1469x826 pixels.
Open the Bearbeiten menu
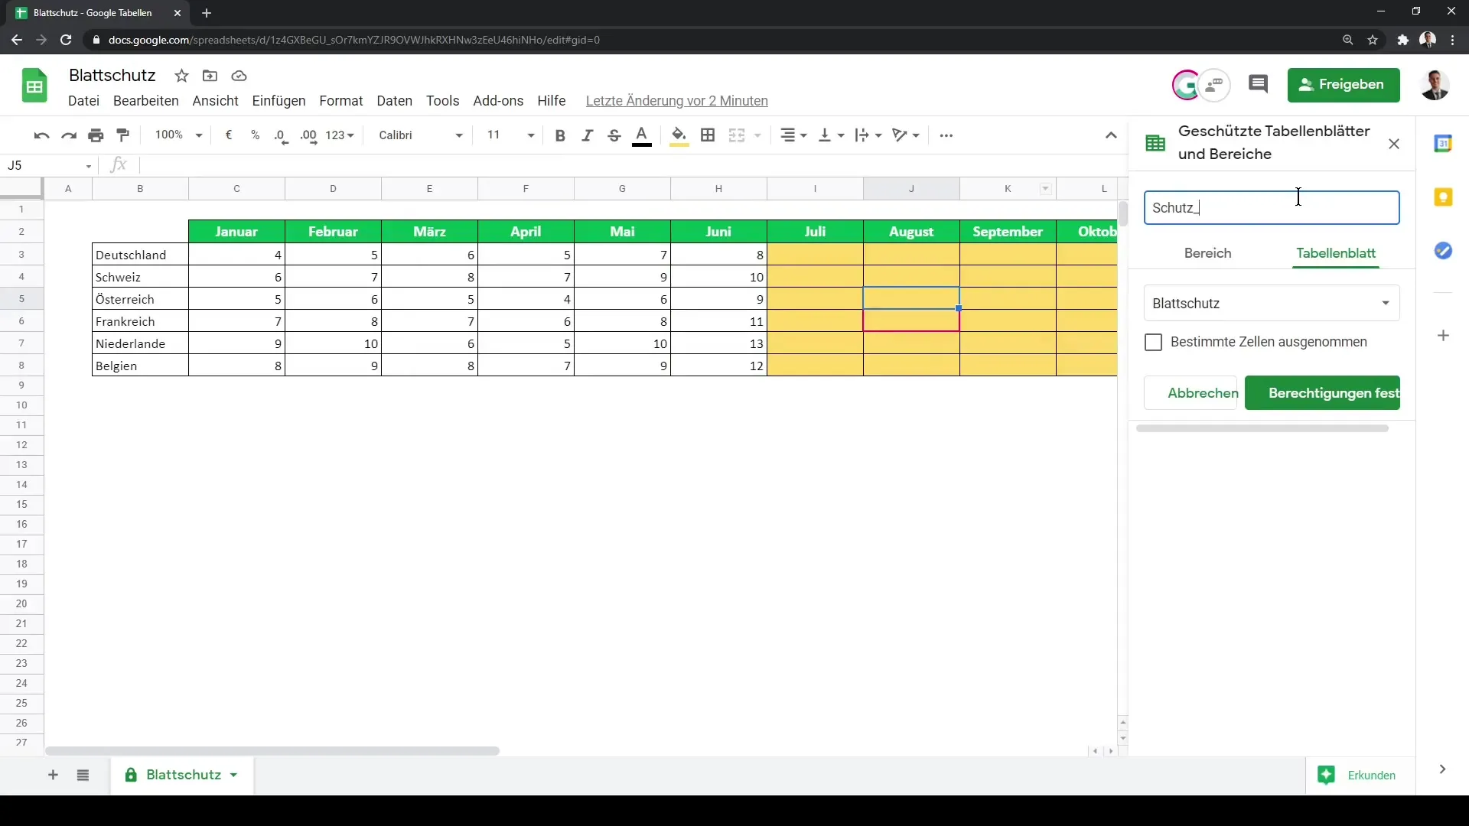coord(146,101)
